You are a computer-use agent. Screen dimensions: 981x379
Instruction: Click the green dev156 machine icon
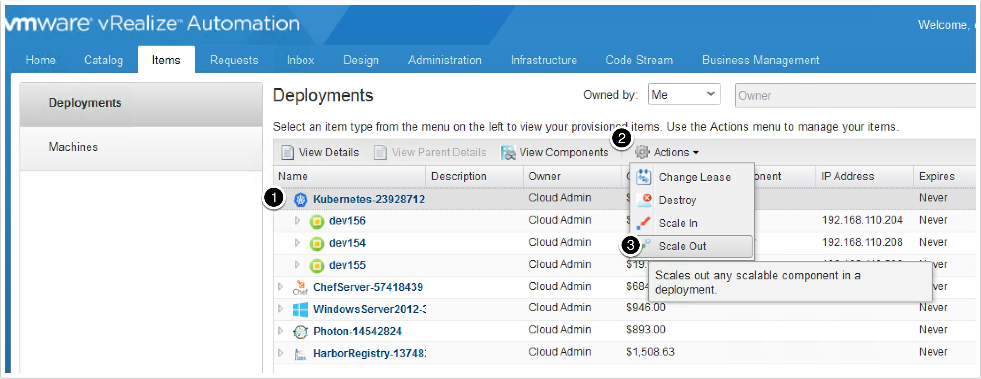click(317, 221)
